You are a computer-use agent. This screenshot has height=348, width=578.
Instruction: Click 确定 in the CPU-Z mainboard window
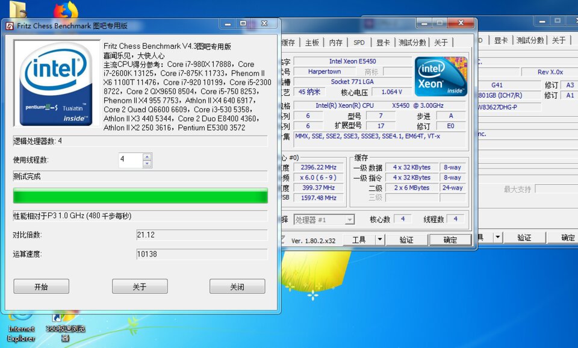[x=563, y=237]
